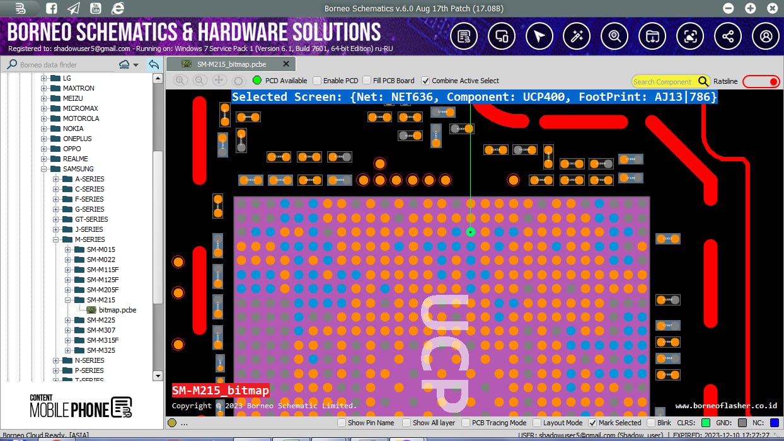Image resolution: width=784 pixels, height=441 pixels.
Task: Enable the Blink checkbox
Action: pyautogui.click(x=650, y=423)
